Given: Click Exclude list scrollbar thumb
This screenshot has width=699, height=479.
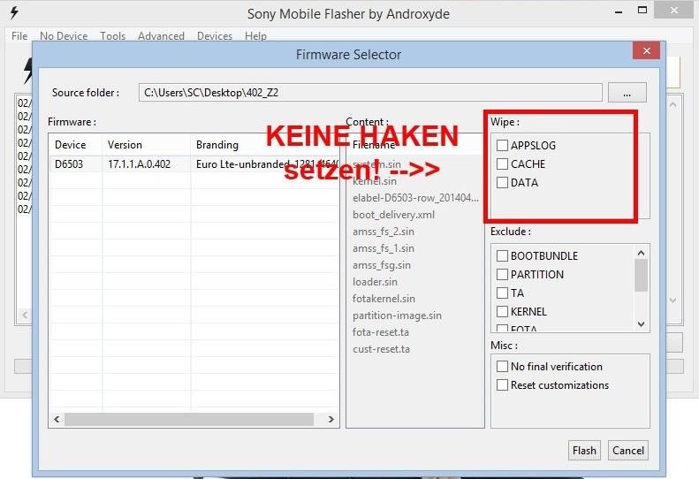Looking at the screenshot, I should coord(641,275).
